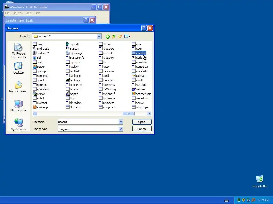The image size is (273, 204).
Task: Select the usrlogon file icon
Action: pyautogui.click(x=134, y=58)
